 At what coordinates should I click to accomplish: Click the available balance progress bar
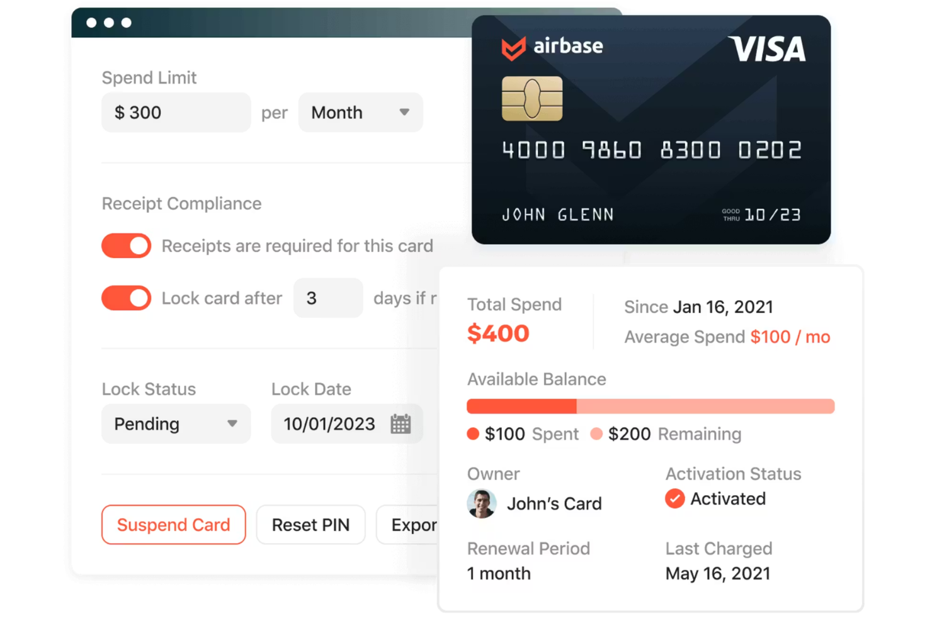tap(650, 406)
